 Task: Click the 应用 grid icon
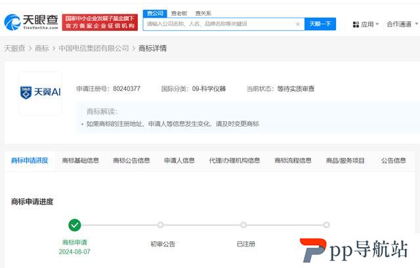pos(356,25)
